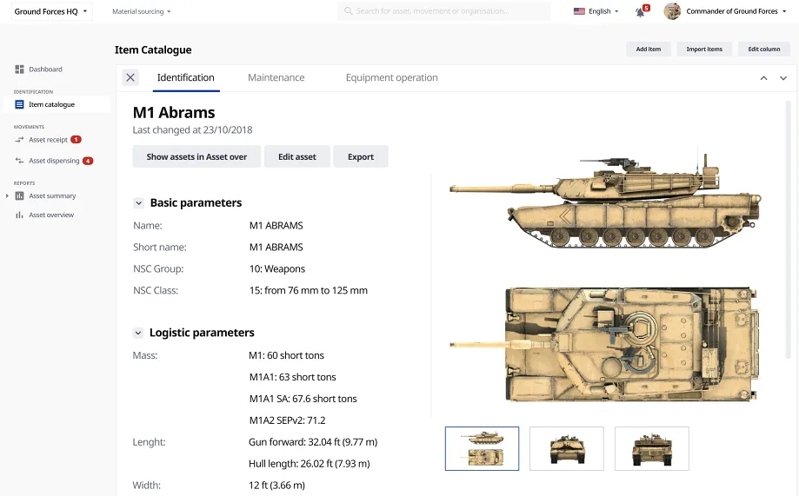Click the Item catalogue list icon
The image size is (799, 496).
pyautogui.click(x=19, y=104)
